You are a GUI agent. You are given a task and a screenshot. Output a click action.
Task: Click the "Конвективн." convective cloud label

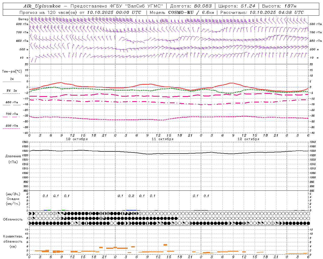pyautogui.click(x=13, y=236)
